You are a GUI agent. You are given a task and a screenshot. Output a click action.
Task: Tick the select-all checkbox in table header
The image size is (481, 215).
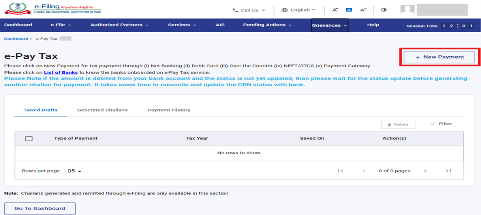tap(28, 139)
